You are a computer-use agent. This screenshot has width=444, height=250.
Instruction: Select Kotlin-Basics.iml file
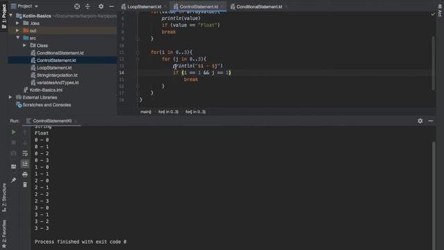tap(46, 90)
